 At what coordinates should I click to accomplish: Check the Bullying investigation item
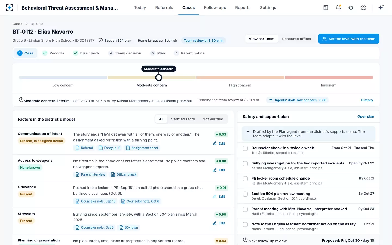pos(245,164)
